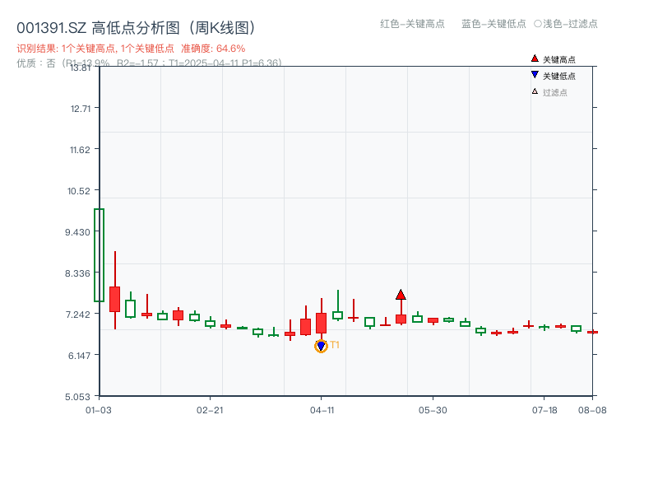Click the 过滤点 hollow triangle legend icon

tap(535, 91)
